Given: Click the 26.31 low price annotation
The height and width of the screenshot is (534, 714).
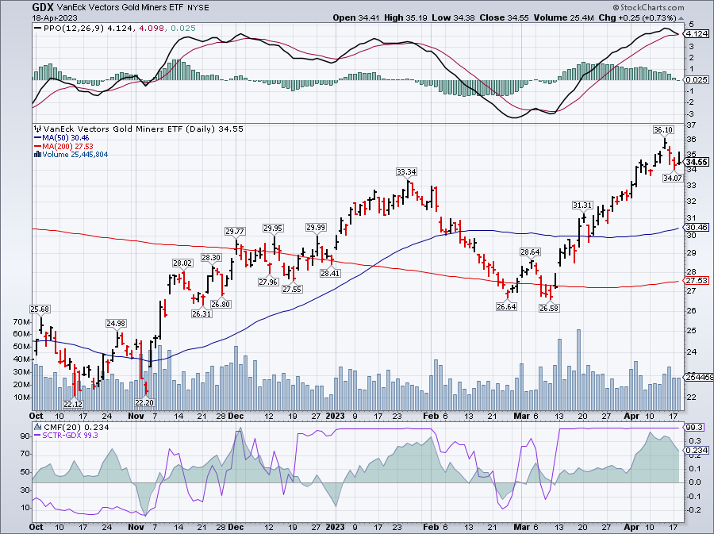Looking at the screenshot, I should pos(202,313).
